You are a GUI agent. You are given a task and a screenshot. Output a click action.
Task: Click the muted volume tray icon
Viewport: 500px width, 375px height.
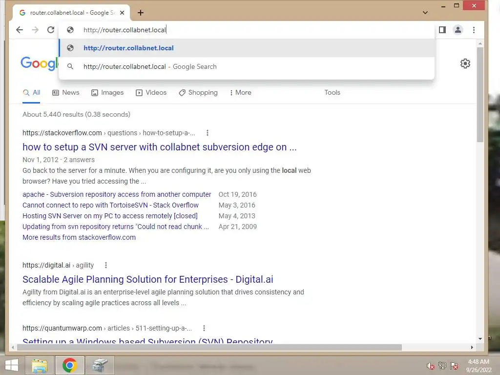[431, 366]
